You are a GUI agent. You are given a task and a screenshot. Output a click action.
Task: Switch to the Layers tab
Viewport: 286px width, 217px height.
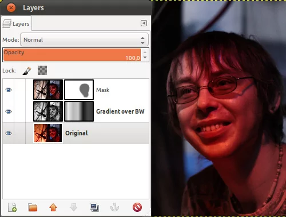pos(16,23)
